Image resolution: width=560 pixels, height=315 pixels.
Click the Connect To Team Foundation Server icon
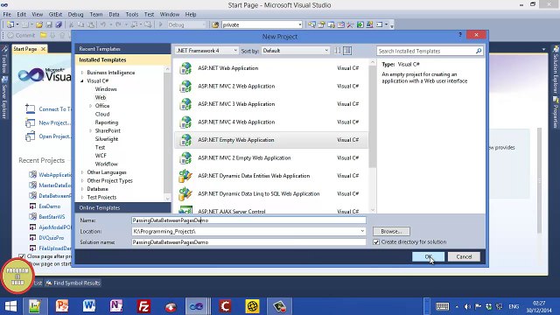[31, 108]
